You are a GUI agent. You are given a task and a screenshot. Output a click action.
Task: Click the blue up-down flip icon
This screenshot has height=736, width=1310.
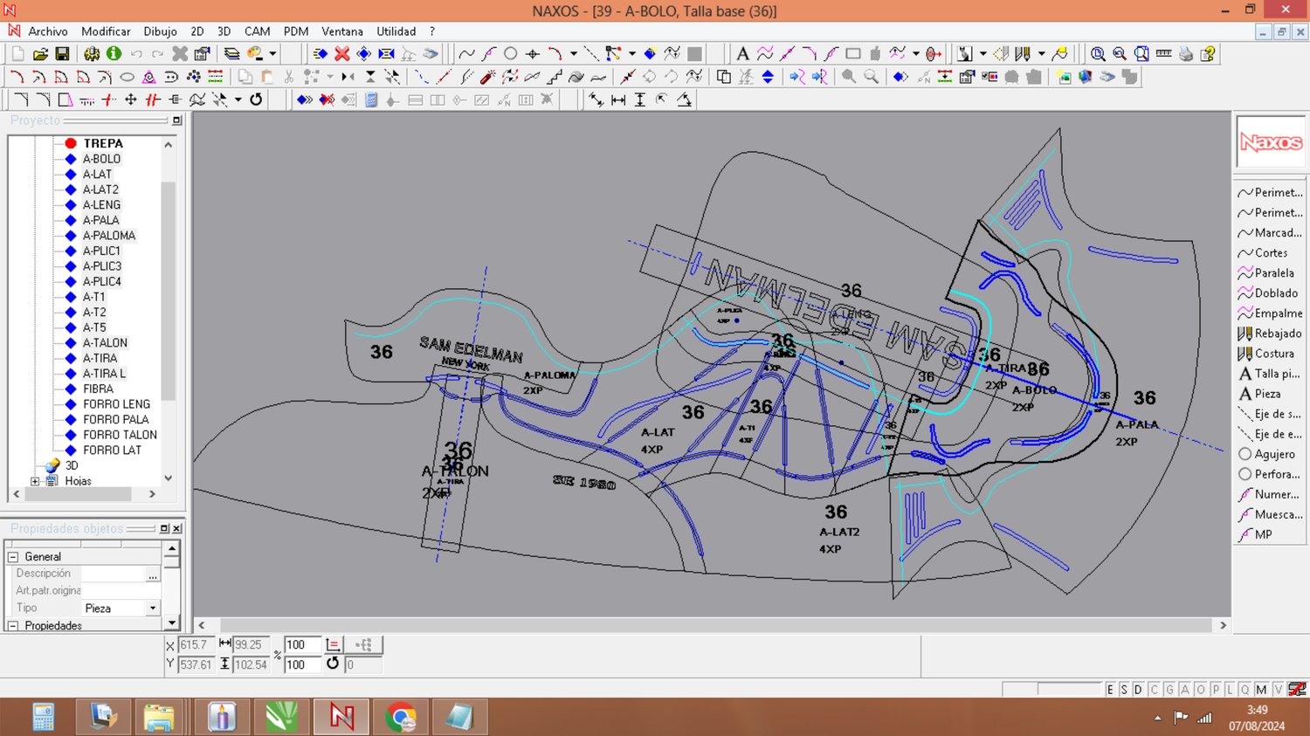pos(768,77)
